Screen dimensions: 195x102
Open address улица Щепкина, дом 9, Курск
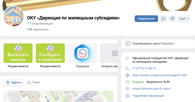151,88
